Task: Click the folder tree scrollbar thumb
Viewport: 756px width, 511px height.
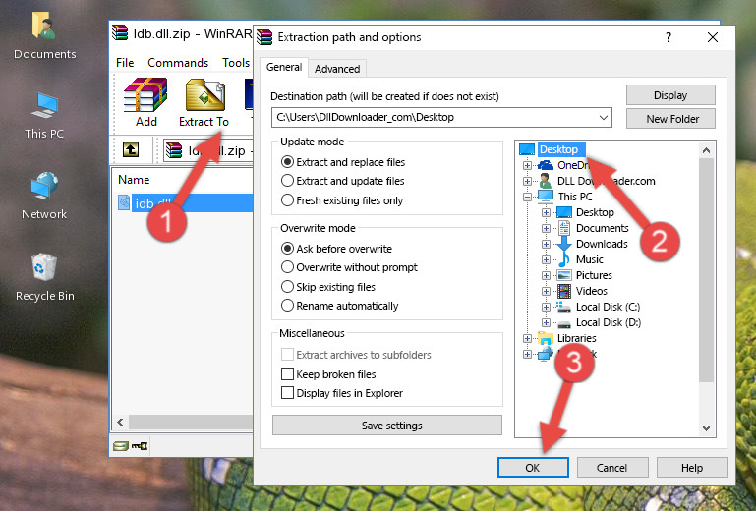Action: click(706, 270)
